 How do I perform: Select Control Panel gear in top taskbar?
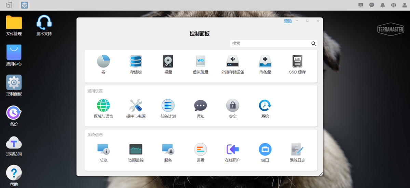point(25,5)
